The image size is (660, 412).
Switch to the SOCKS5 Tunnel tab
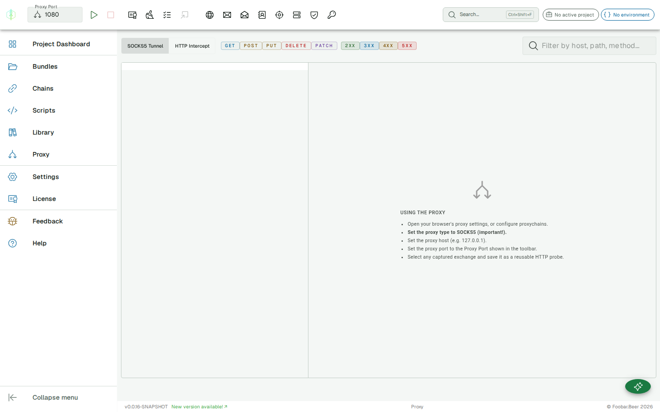coord(145,46)
